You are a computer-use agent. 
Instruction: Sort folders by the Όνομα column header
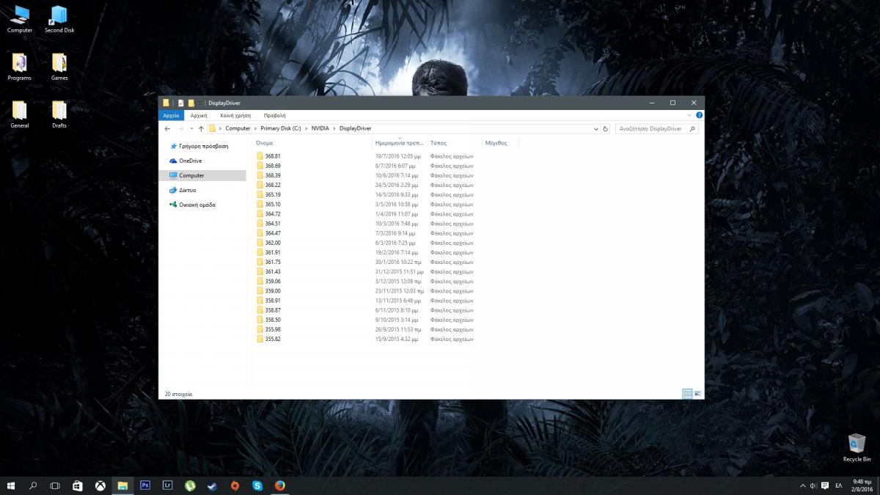point(265,143)
